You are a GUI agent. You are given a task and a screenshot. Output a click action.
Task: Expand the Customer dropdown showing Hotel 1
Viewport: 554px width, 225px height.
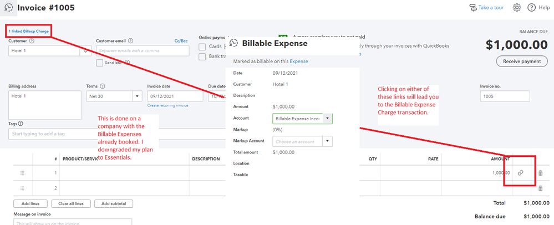(85, 51)
